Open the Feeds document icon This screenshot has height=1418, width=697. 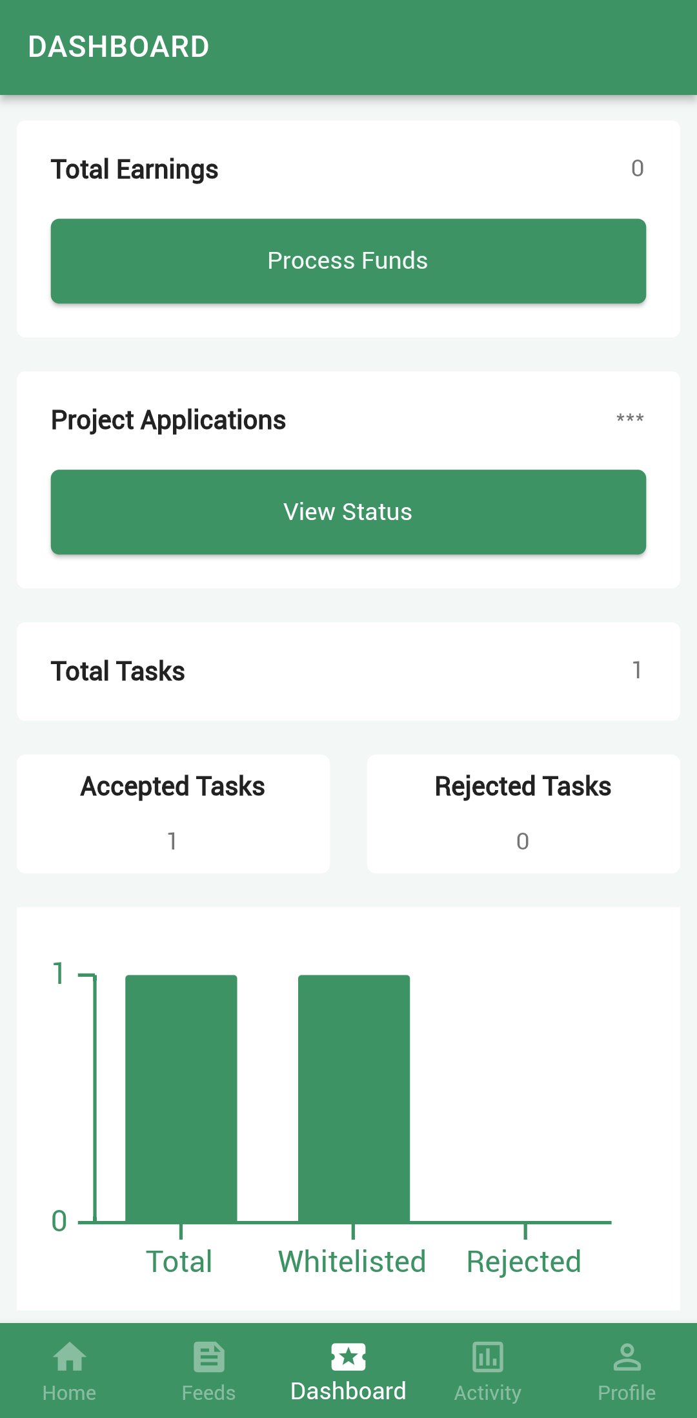tap(208, 1357)
